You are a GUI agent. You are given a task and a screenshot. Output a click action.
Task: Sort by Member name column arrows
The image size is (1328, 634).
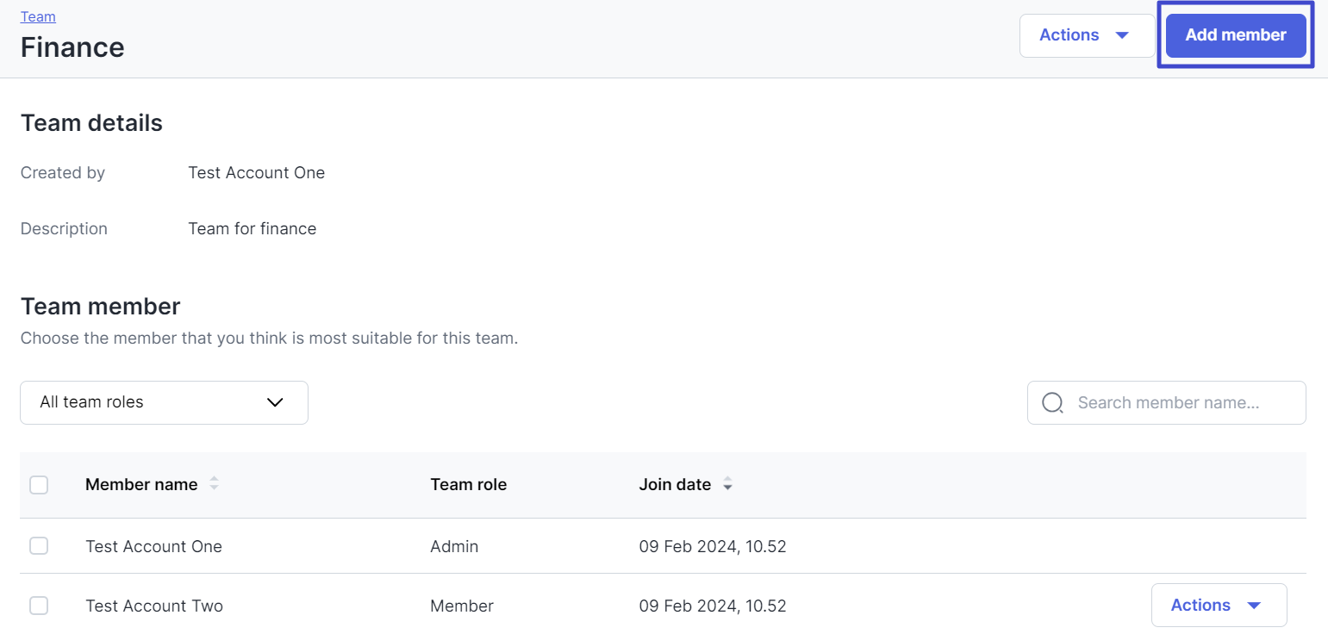pos(214,484)
